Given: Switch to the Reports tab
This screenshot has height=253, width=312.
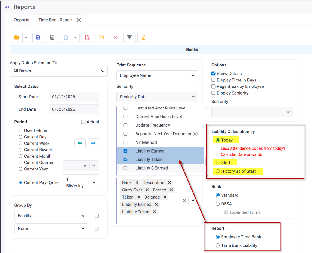Looking at the screenshot, I should pos(22,20).
